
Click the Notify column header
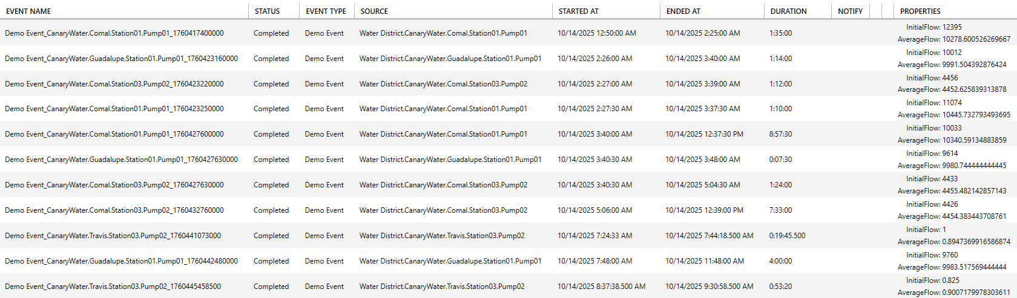point(850,11)
